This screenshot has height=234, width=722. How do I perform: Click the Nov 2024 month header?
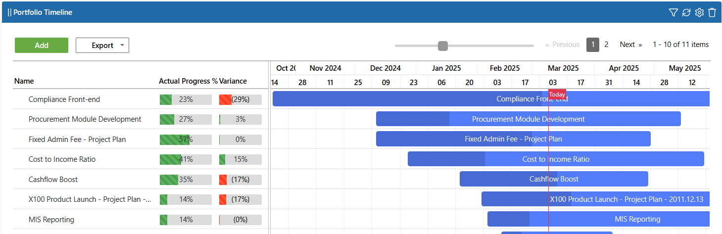[325, 68]
